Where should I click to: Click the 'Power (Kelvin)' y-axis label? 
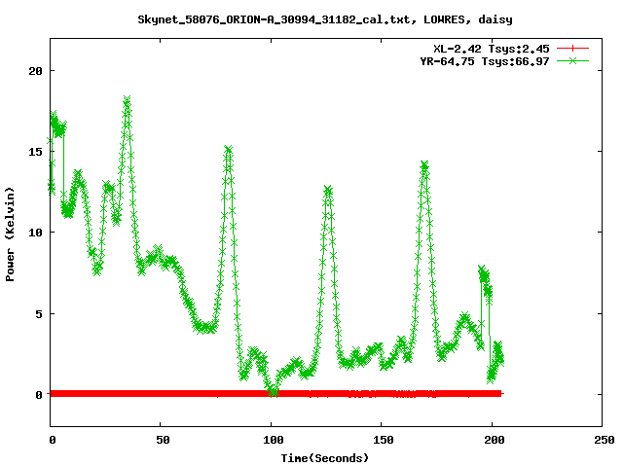(10, 234)
